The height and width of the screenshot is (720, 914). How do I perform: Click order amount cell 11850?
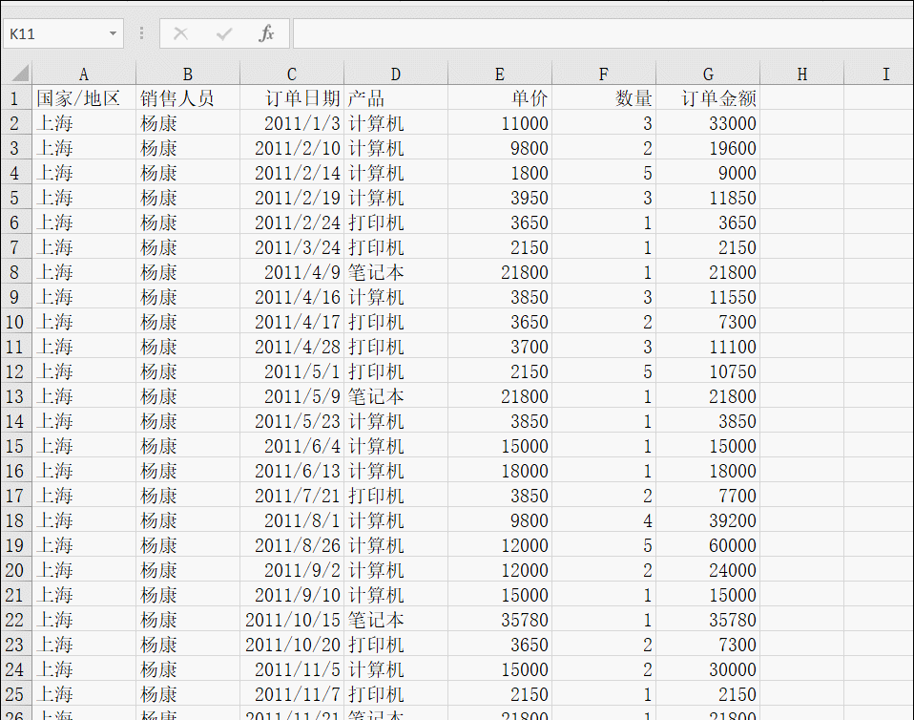(708, 198)
